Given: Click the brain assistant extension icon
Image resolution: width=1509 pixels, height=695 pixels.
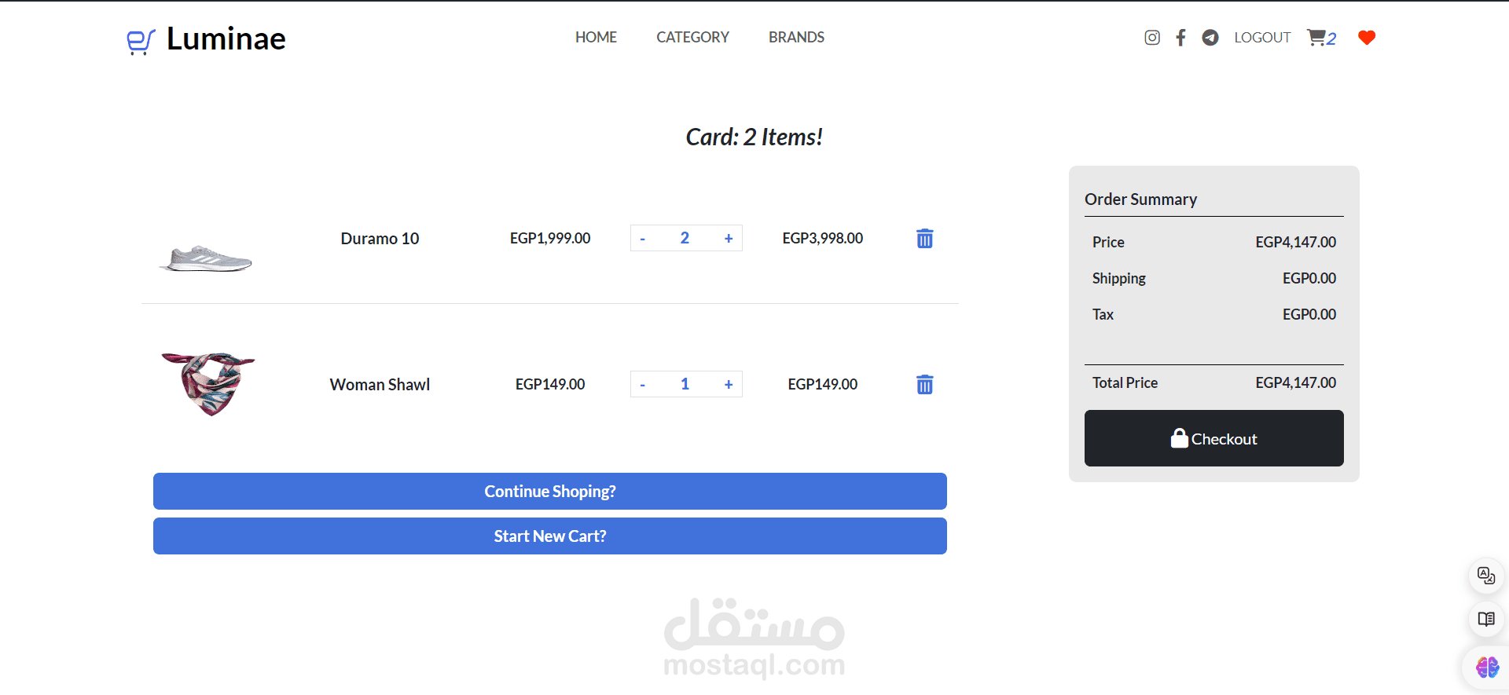Looking at the screenshot, I should point(1487,668).
